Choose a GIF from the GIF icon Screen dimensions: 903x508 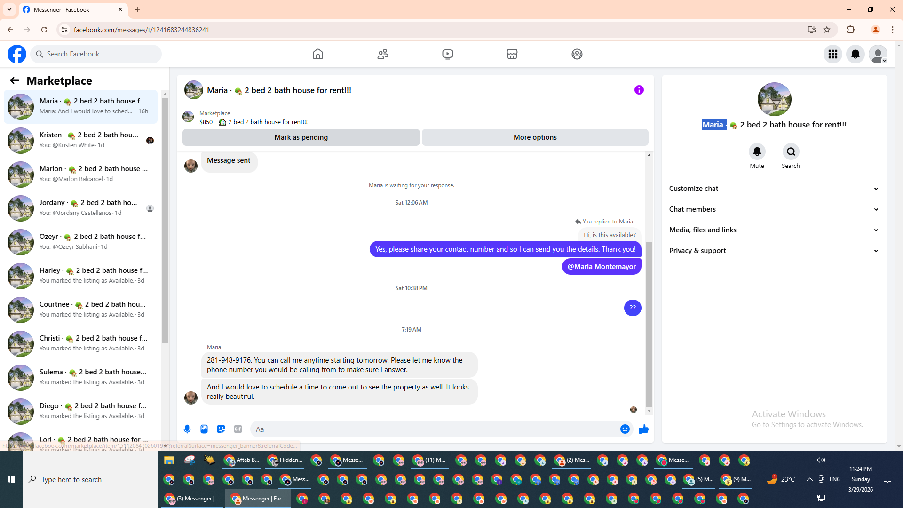tap(238, 429)
